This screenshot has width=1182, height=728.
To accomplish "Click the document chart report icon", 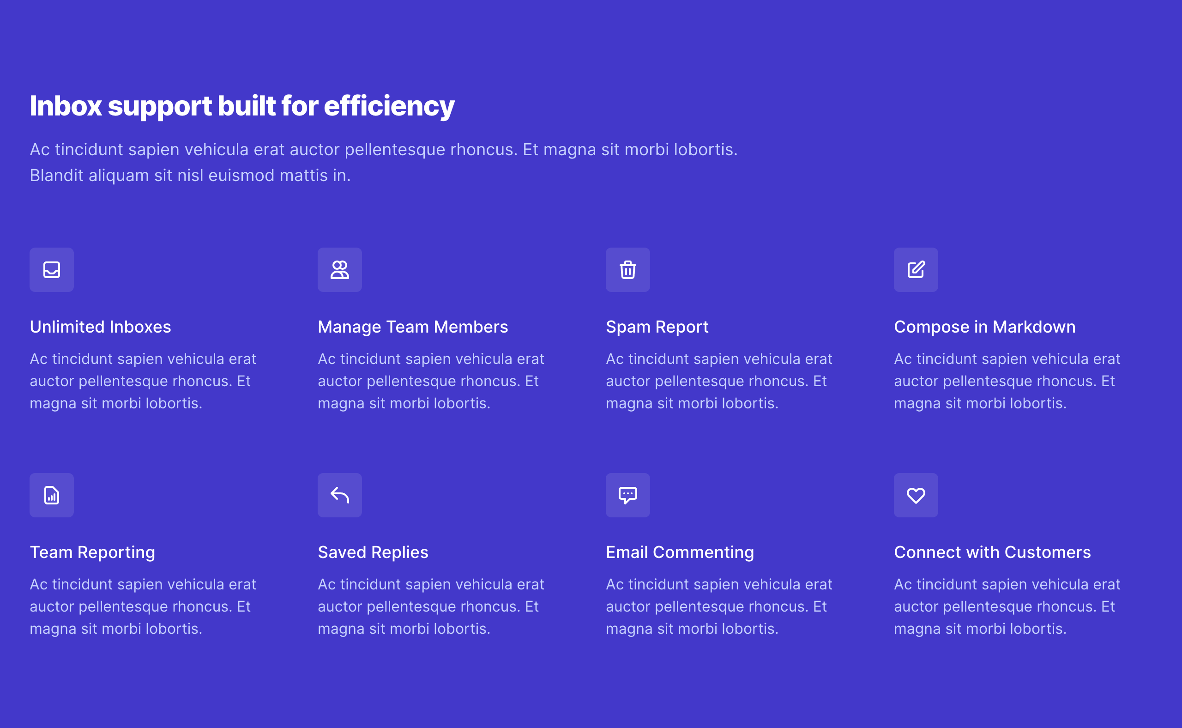I will click(52, 495).
